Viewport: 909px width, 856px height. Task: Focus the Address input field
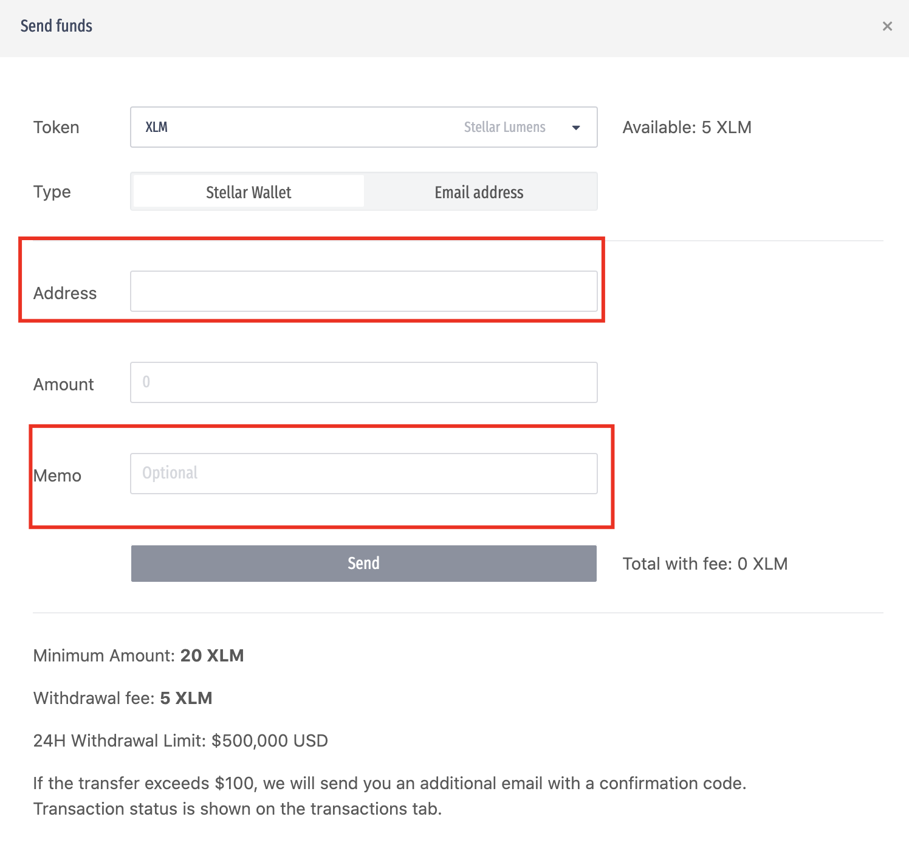click(363, 291)
